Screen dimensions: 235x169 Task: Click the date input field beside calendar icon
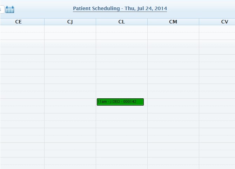tap(1, 9)
